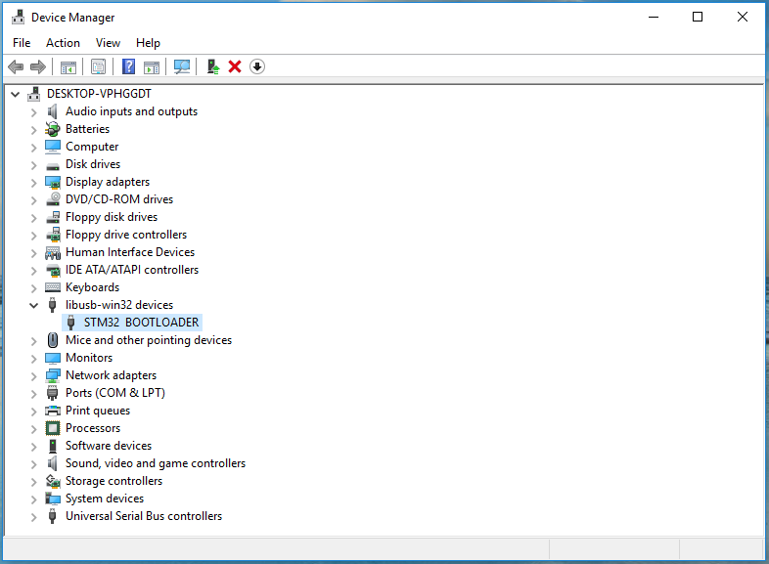This screenshot has height=564, width=769.
Task: Click the Display adapters category icon
Action: coord(53,182)
